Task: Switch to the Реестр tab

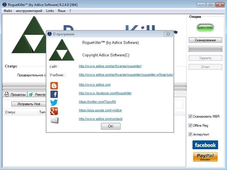Action: click(x=37, y=94)
